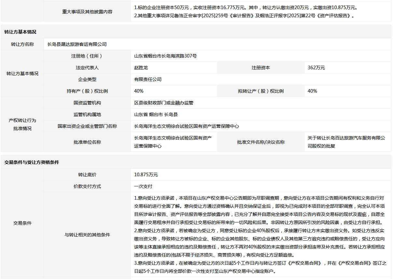Click the approval document title 关于转让长岛百达旅游汽车服务有限公司股权的批复

pyautogui.click(x=346, y=142)
